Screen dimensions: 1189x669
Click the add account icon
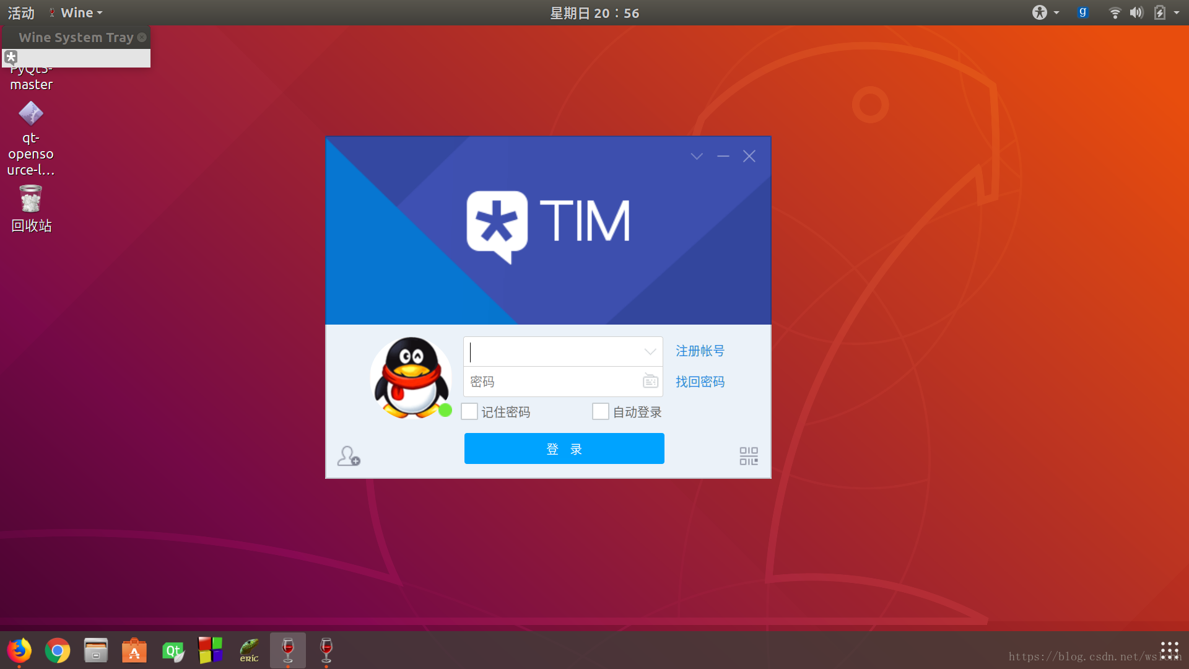tap(349, 456)
